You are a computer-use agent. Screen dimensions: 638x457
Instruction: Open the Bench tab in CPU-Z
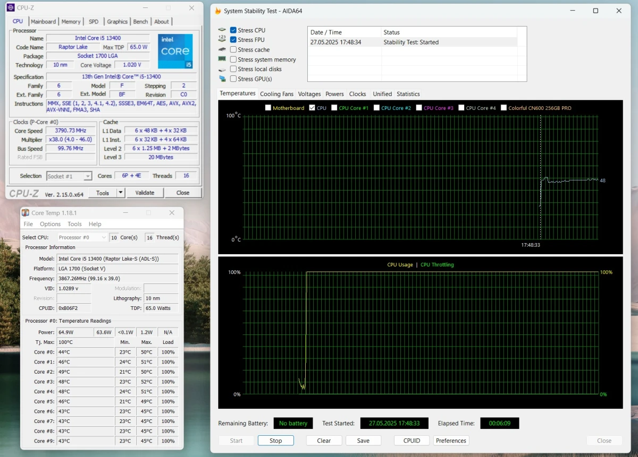(x=140, y=22)
